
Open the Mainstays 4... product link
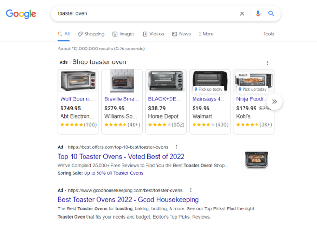coord(208,99)
